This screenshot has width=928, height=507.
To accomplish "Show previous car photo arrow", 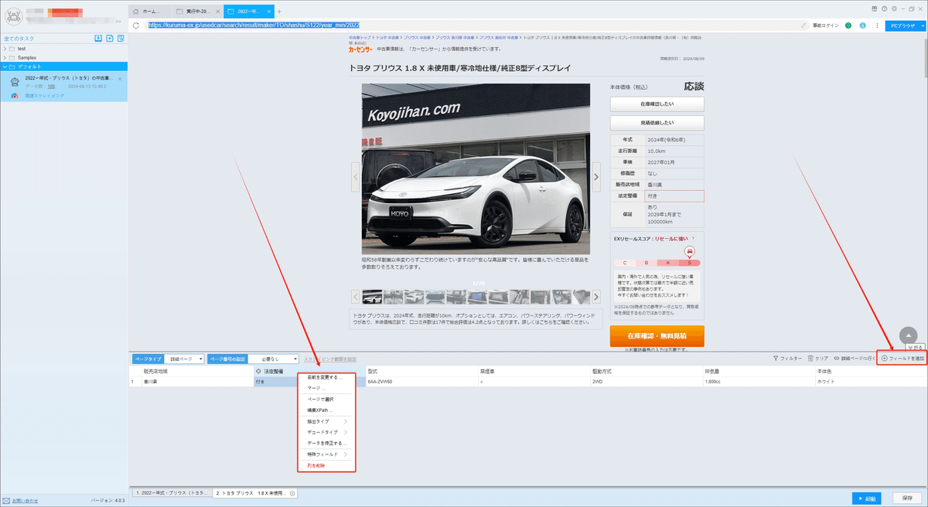I will (356, 177).
